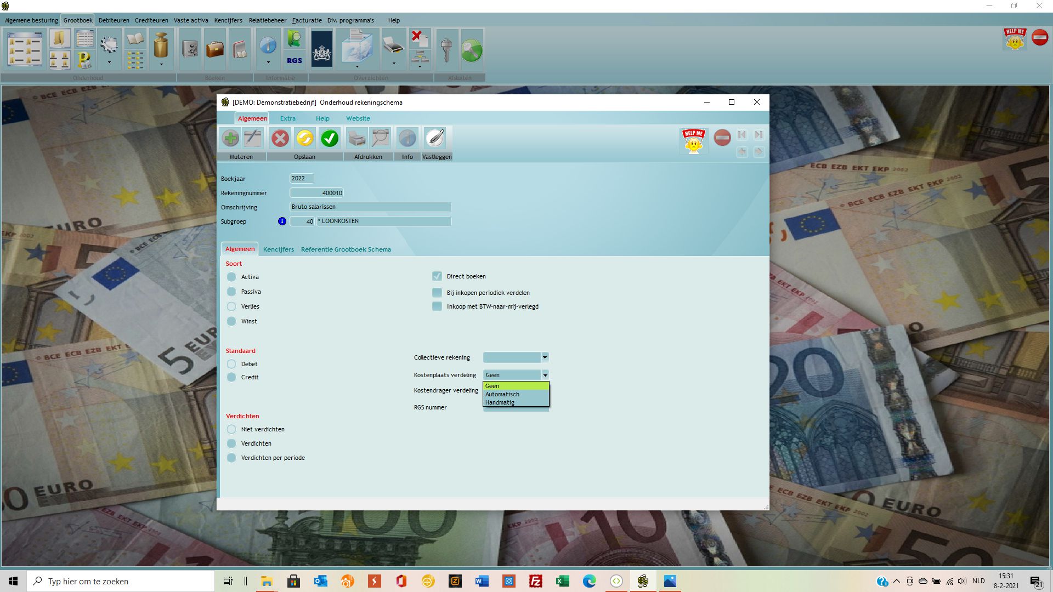Viewport: 1053px width, 592px height.
Task: Click the first record navigation button
Action: [742, 135]
